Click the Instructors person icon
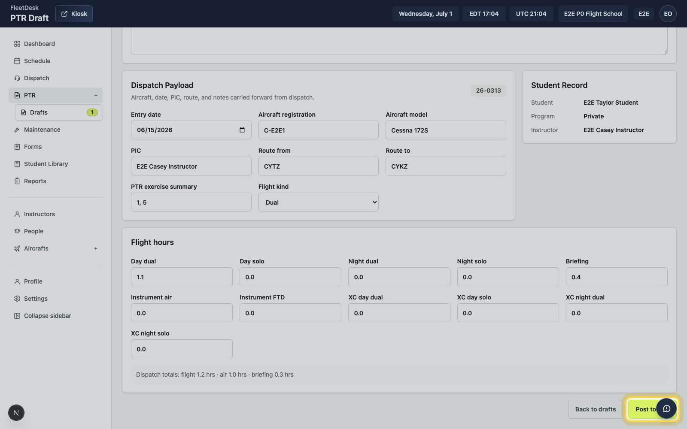This screenshot has width=687, height=429. (x=17, y=214)
